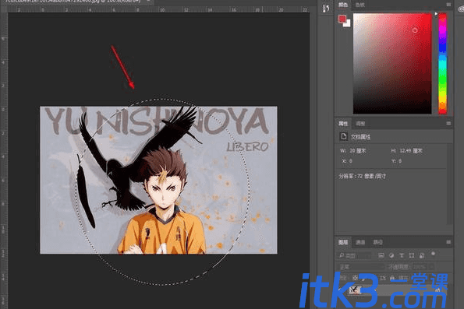Toggle lock transparent pixels icon
The width and height of the screenshot is (464, 309).
[355, 278]
